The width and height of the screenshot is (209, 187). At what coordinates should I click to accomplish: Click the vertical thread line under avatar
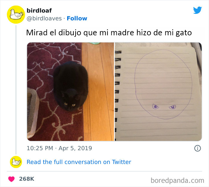click(16, 89)
